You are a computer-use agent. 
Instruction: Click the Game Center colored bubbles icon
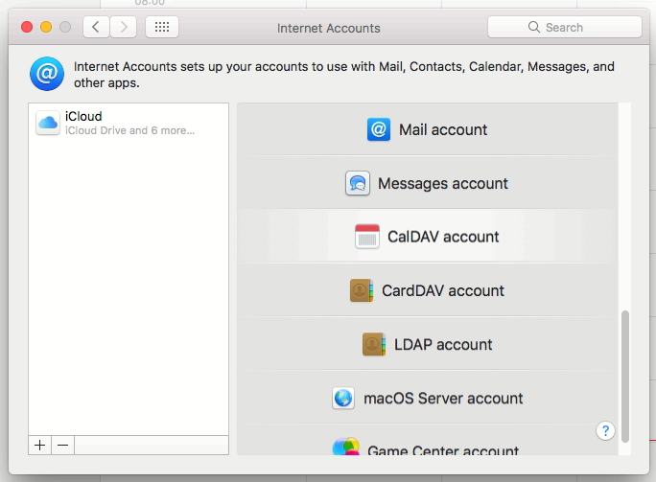point(346,447)
